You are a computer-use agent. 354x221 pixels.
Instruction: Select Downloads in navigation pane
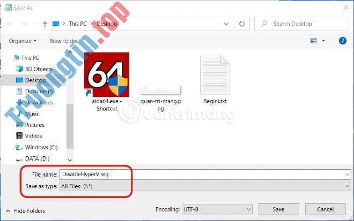[x=39, y=103]
